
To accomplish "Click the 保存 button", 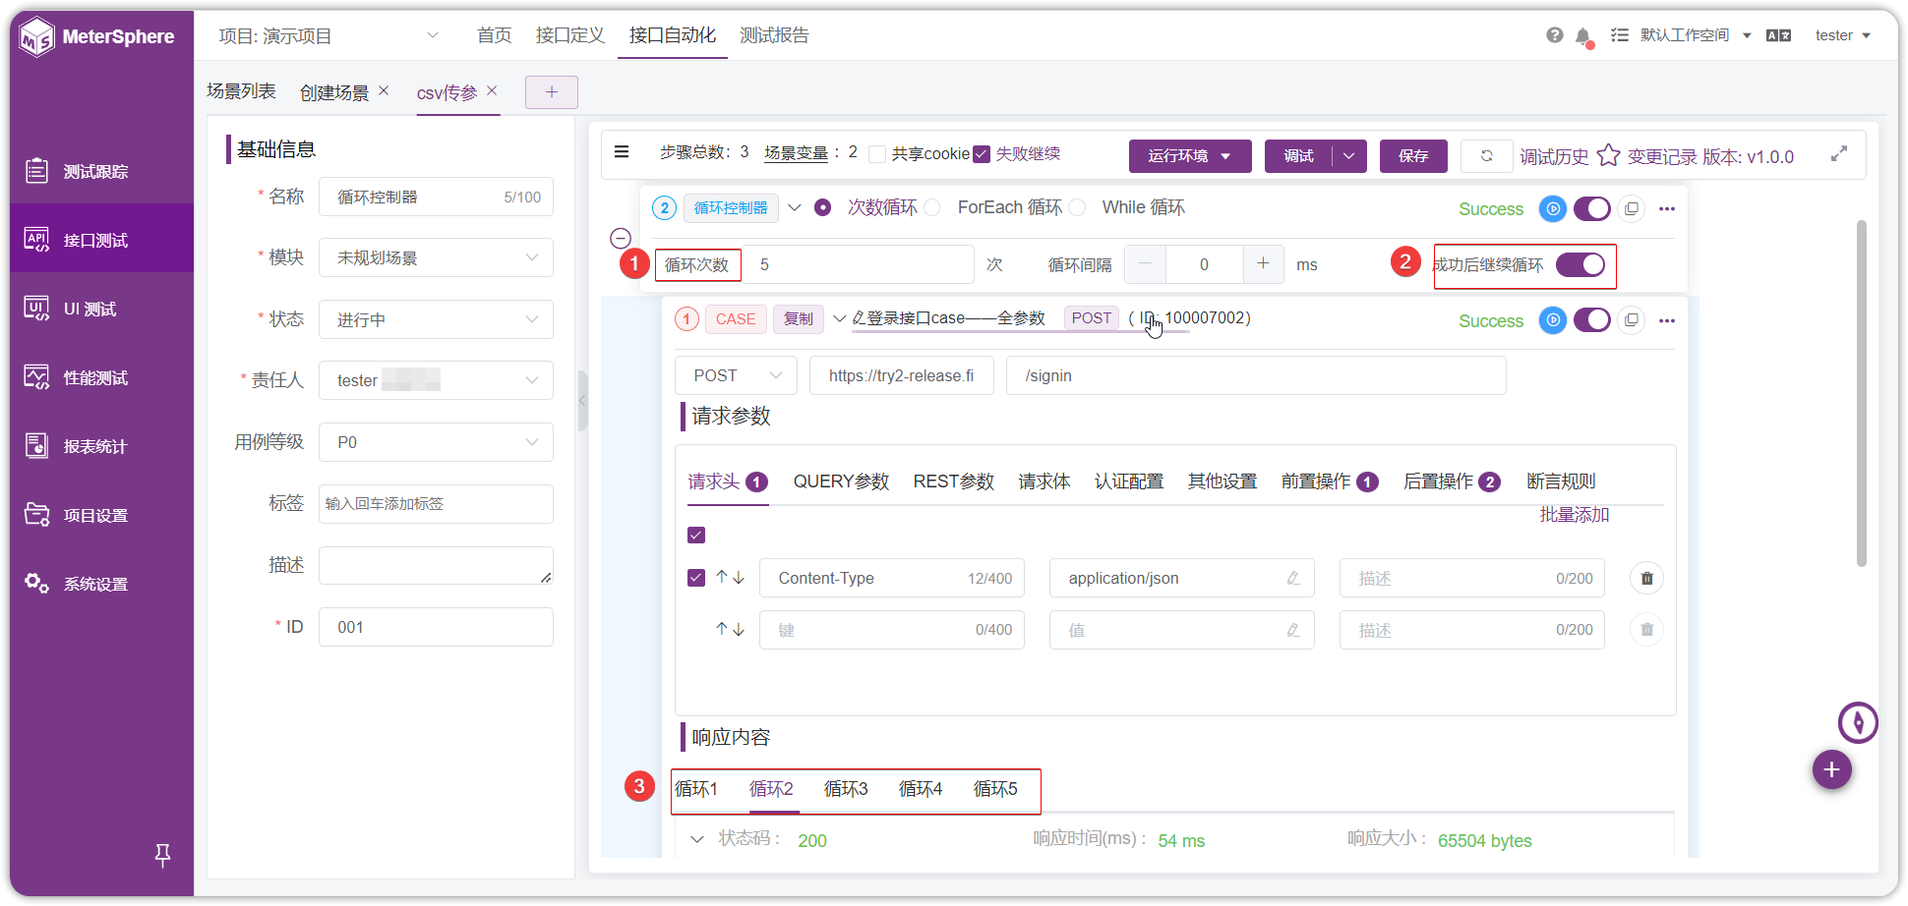I will pyautogui.click(x=1413, y=156).
